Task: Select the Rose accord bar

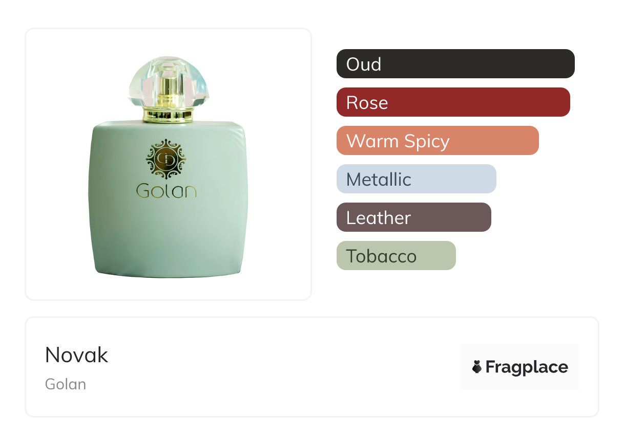Action: pos(453,102)
